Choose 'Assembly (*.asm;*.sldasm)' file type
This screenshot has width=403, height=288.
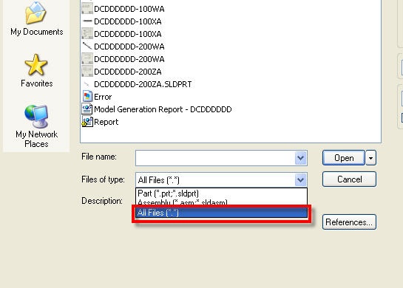pyautogui.click(x=221, y=202)
